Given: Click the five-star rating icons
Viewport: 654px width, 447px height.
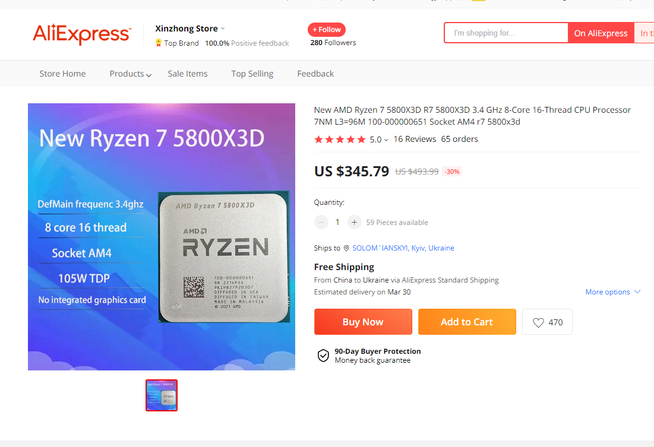Looking at the screenshot, I should pyautogui.click(x=340, y=140).
